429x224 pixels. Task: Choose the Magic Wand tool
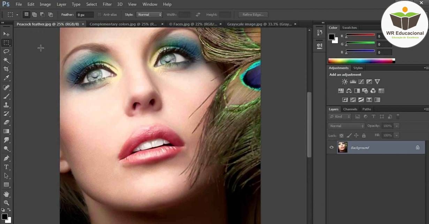[x=6, y=60]
